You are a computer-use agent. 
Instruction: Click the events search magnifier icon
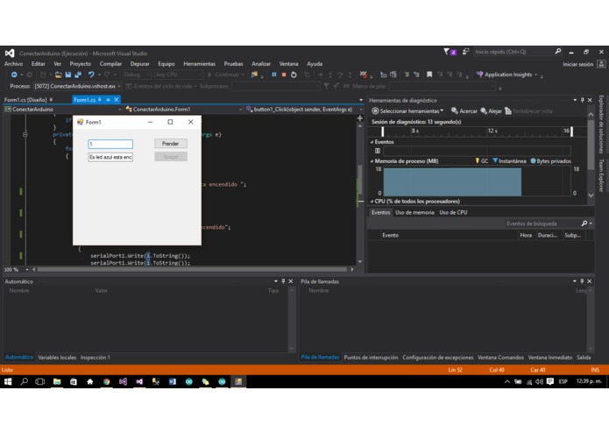click(x=584, y=224)
